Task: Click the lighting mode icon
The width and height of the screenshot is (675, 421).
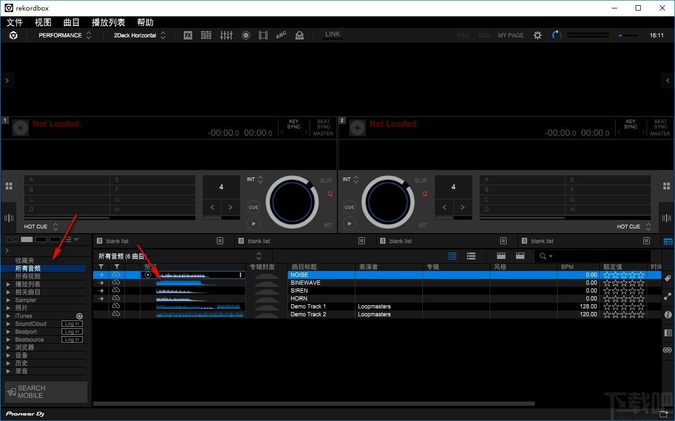Action: coord(300,35)
